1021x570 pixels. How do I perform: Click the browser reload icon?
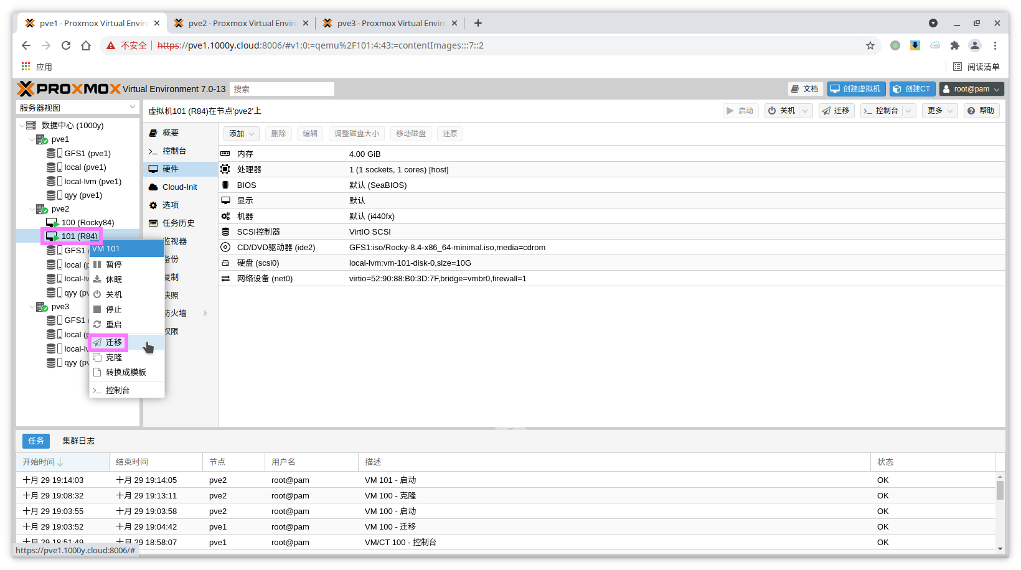pyautogui.click(x=66, y=45)
